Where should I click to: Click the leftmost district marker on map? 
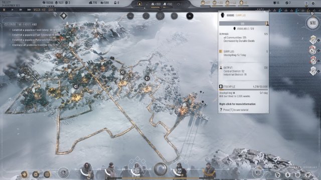click(76, 86)
